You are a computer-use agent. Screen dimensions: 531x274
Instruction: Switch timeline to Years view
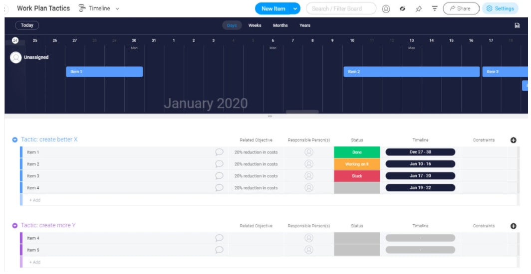point(305,25)
